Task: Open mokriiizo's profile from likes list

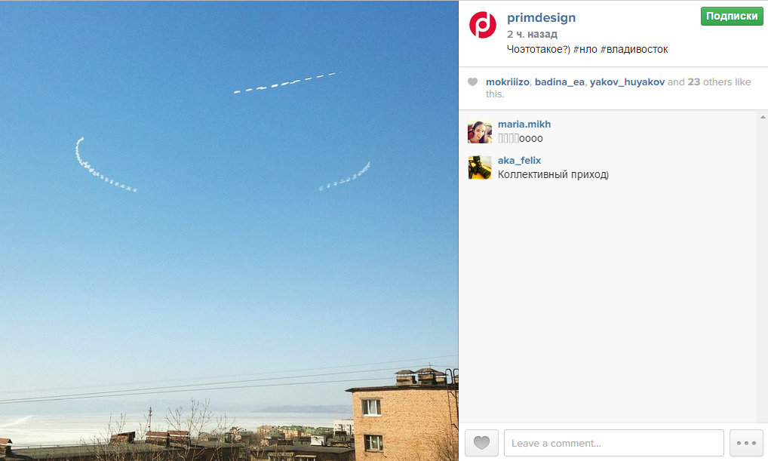Action: tap(508, 81)
